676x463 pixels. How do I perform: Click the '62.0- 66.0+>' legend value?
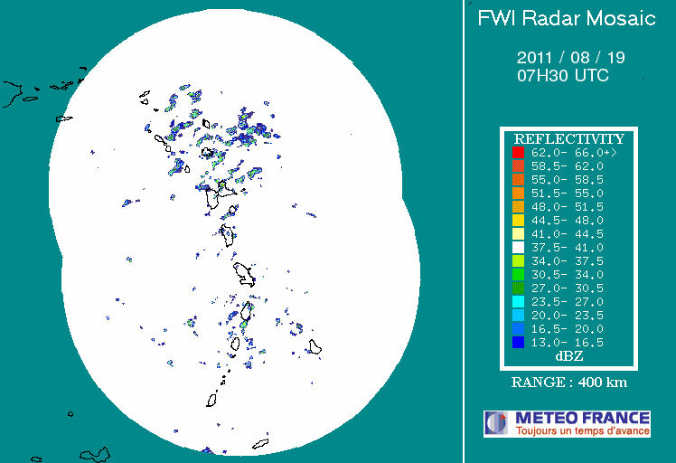[574, 152]
